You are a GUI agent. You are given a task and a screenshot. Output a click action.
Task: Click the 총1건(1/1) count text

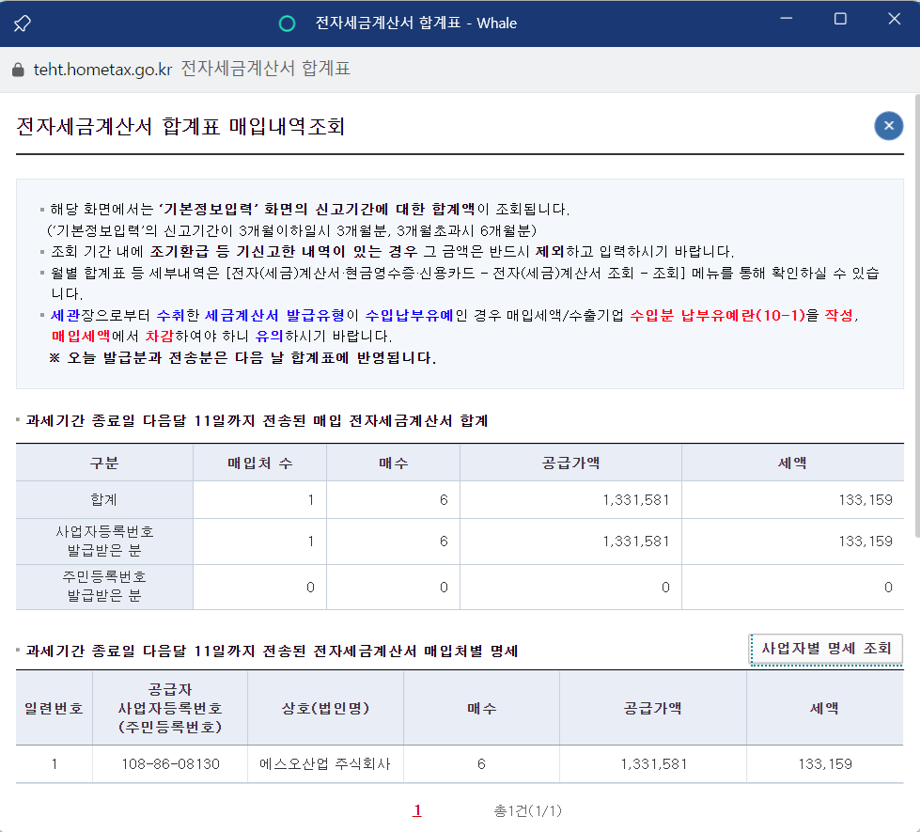click(527, 811)
